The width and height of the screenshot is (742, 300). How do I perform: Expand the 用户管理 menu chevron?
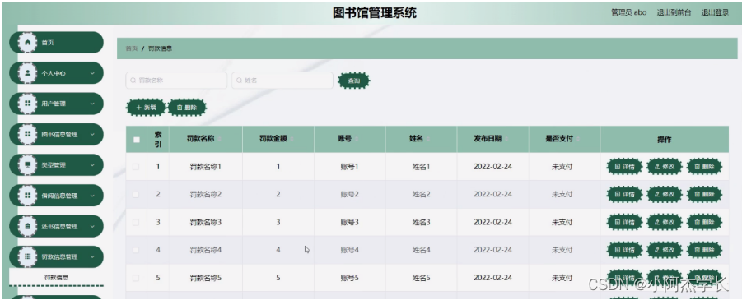(x=92, y=104)
